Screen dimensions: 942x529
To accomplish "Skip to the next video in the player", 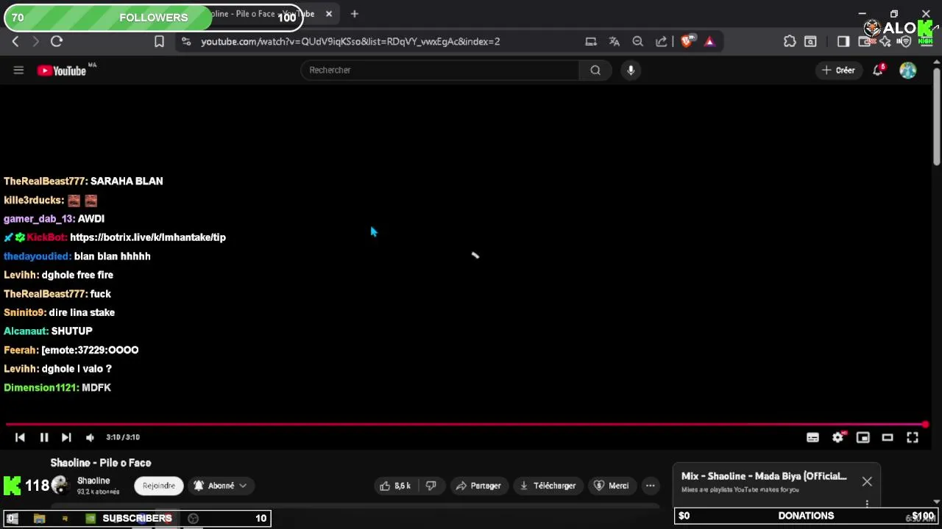I will tap(66, 437).
